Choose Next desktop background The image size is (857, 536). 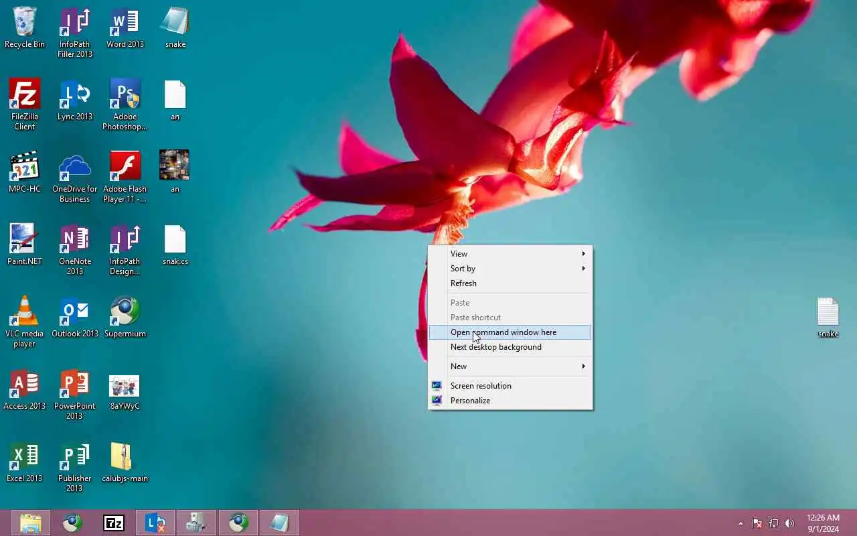pyautogui.click(x=510, y=347)
